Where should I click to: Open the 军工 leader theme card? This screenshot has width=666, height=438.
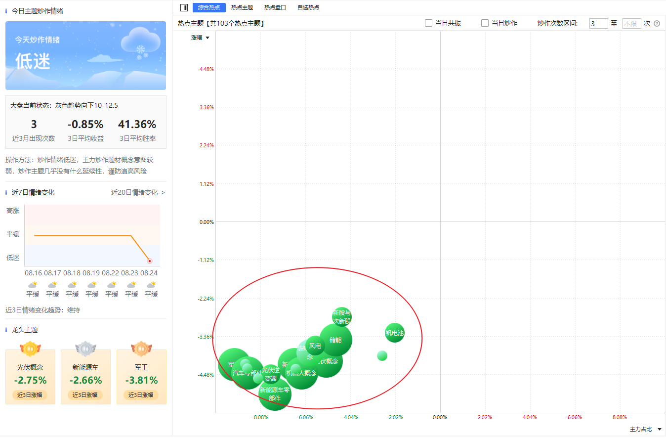141,377
